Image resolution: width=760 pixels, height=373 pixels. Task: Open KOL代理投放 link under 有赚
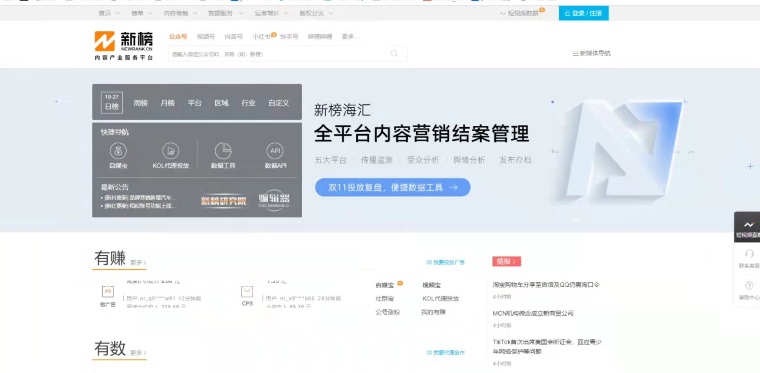pyautogui.click(x=441, y=299)
